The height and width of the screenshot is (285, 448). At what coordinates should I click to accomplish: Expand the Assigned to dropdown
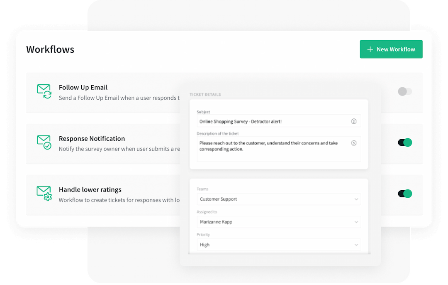[x=278, y=222]
